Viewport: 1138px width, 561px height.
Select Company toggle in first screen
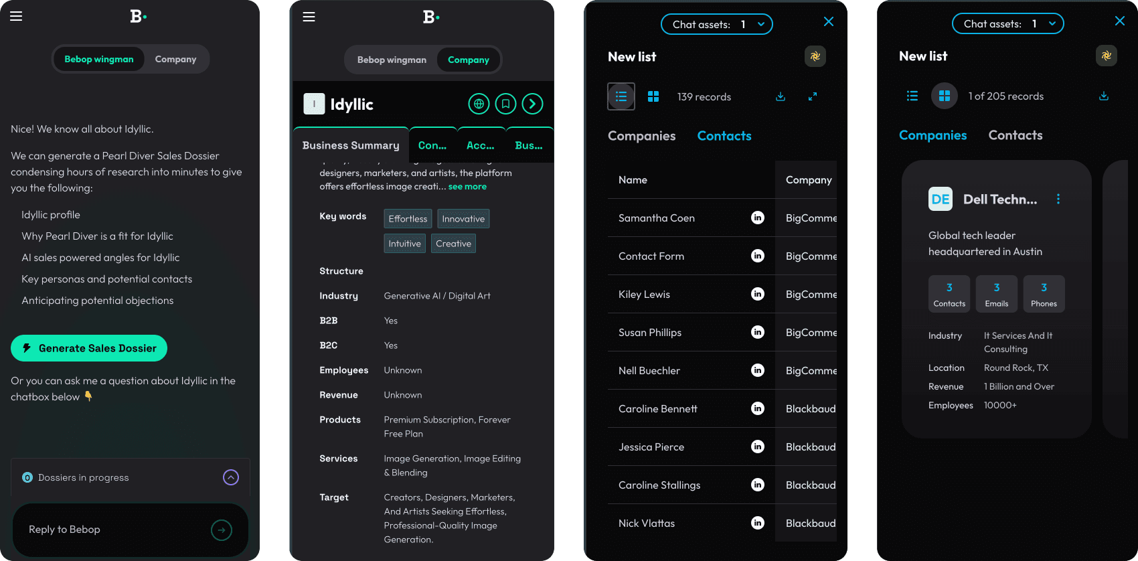click(x=175, y=59)
